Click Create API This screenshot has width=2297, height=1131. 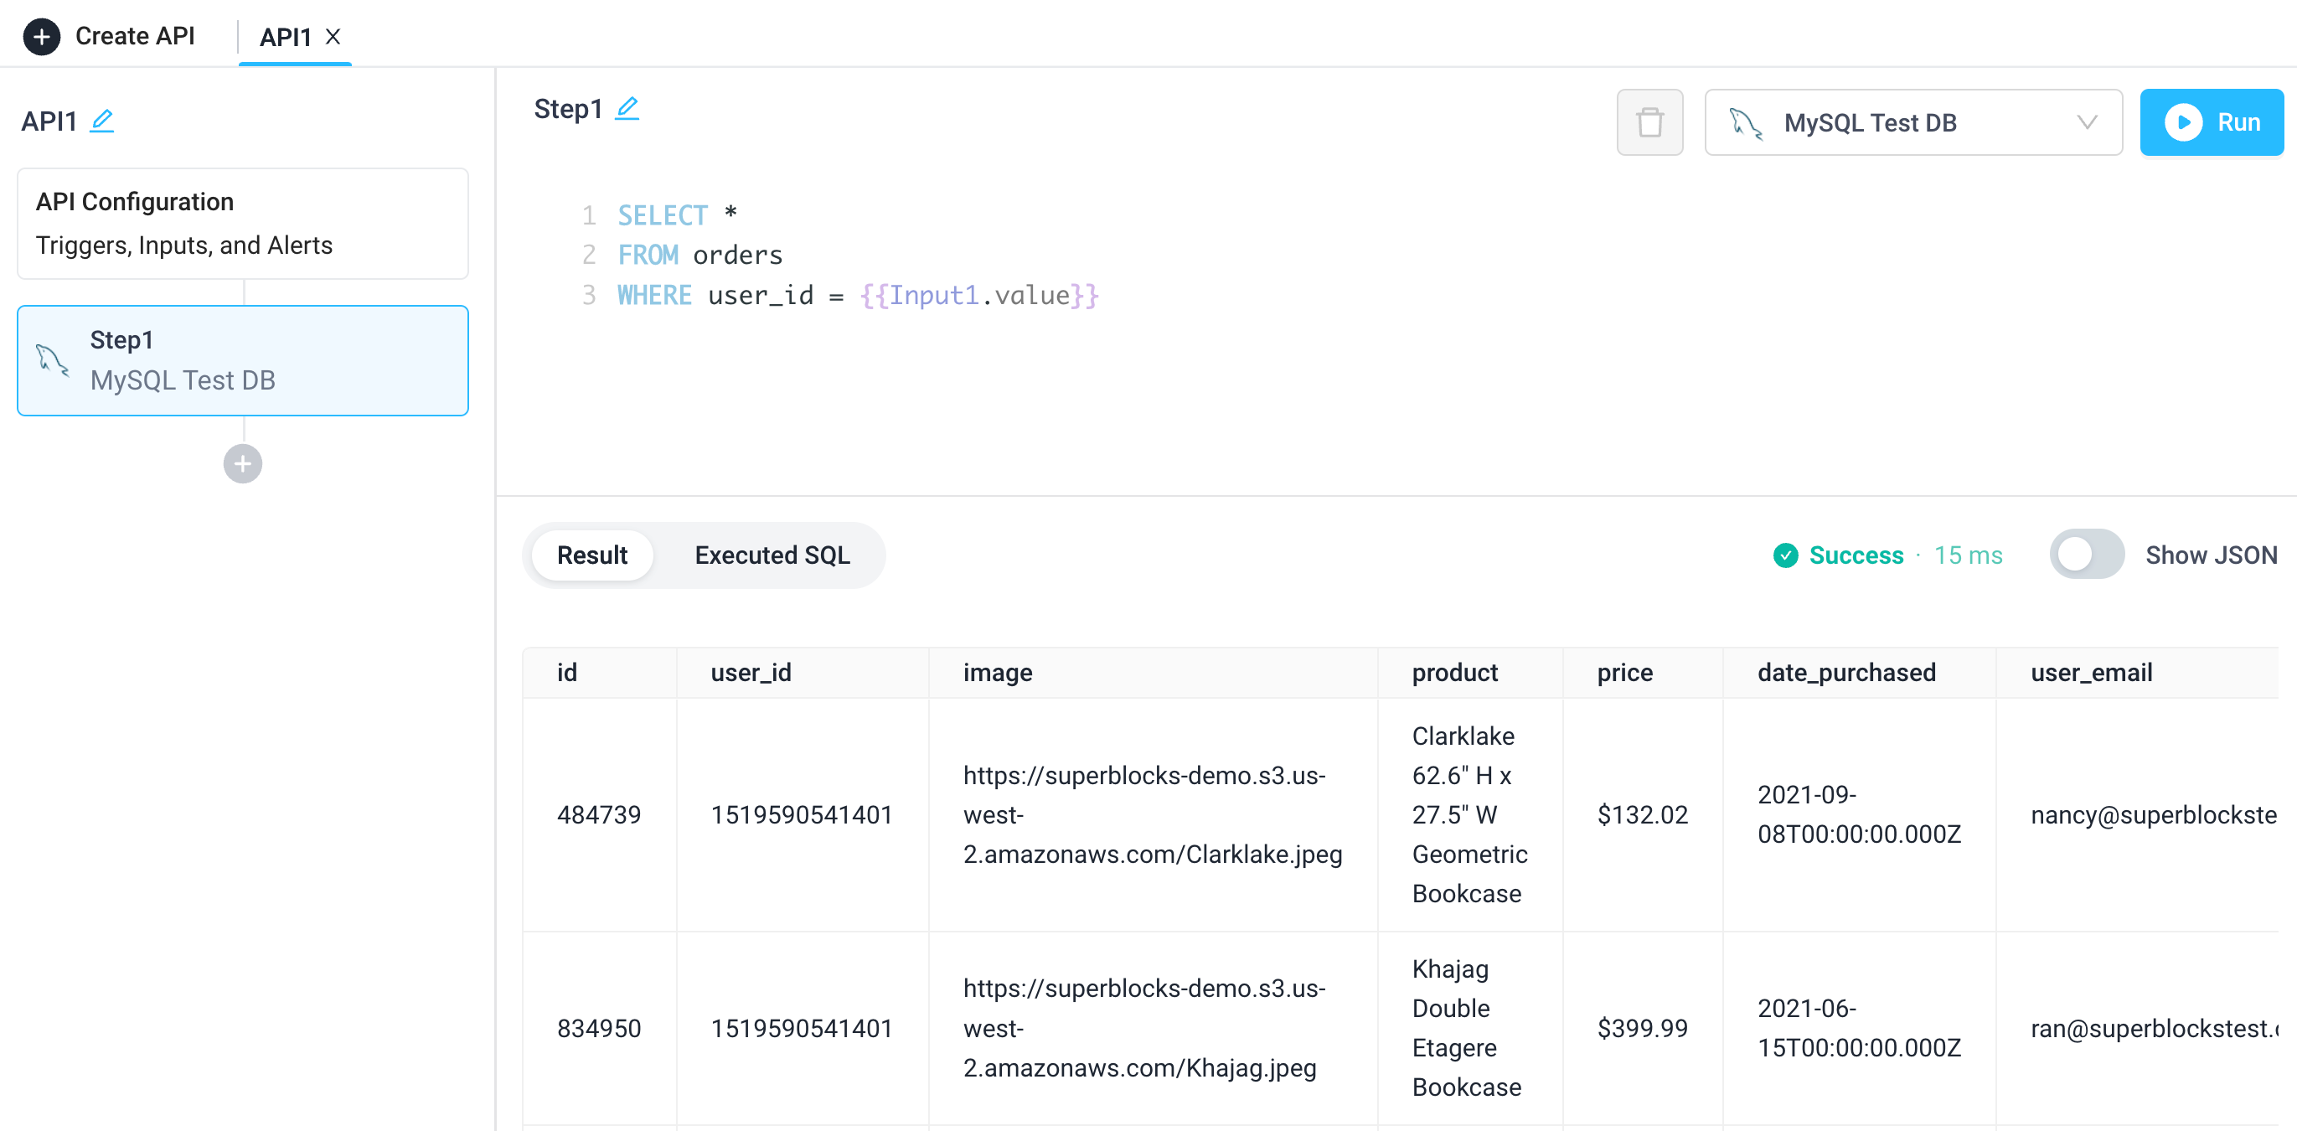[136, 37]
